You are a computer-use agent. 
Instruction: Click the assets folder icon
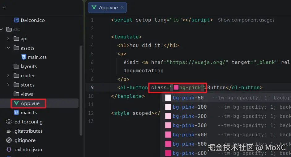[16, 48]
